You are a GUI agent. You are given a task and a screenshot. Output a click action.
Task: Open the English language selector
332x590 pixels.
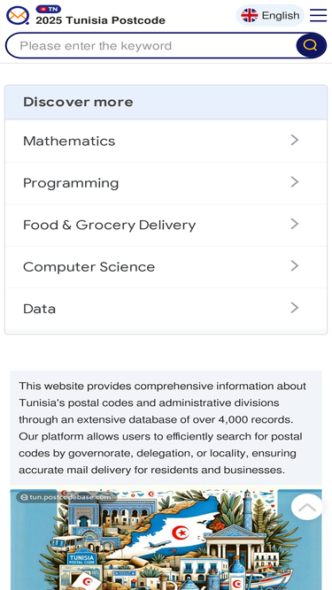pyautogui.click(x=270, y=15)
